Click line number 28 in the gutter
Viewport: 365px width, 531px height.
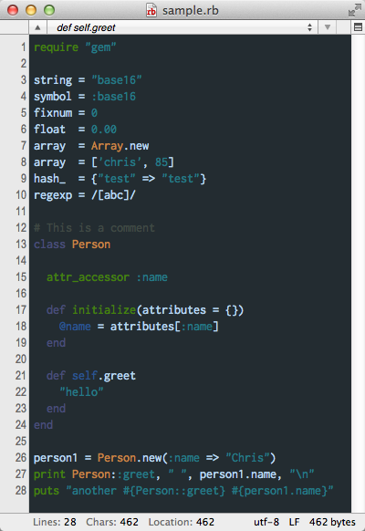(x=21, y=490)
